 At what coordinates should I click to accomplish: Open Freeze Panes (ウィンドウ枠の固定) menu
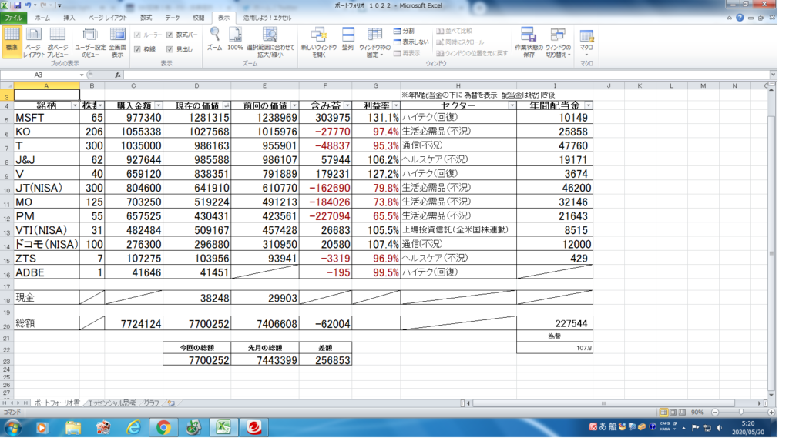coord(374,42)
